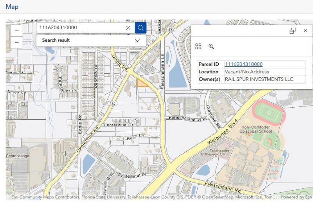Click the Vacant/No Address location value
The height and width of the screenshot is (202, 313).
point(246,72)
